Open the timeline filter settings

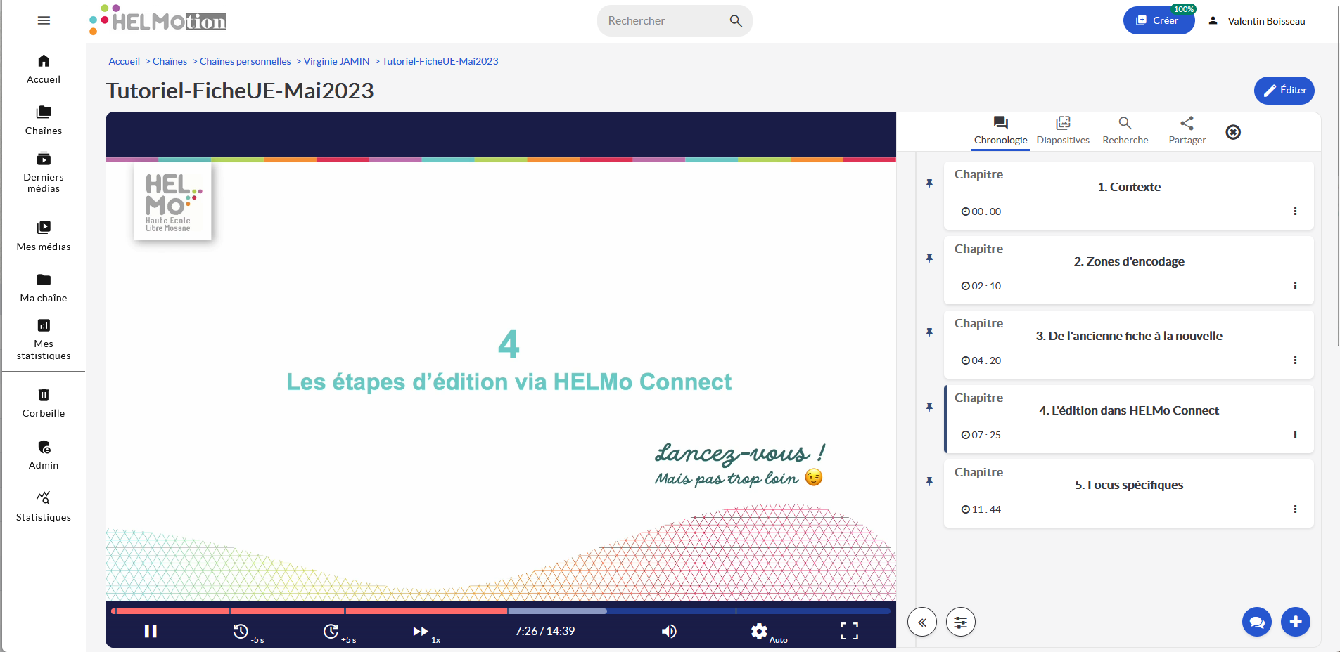point(961,622)
